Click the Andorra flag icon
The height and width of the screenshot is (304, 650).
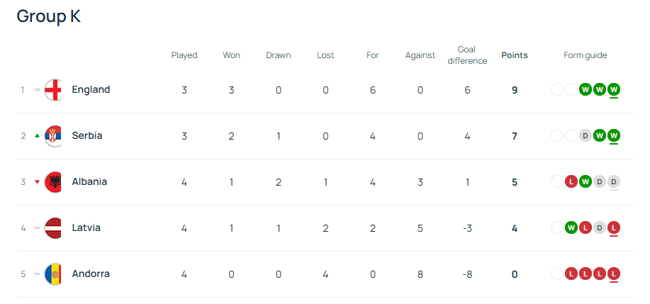point(53,274)
